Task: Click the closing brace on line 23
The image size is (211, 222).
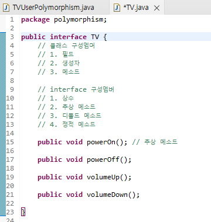Action: point(23,212)
